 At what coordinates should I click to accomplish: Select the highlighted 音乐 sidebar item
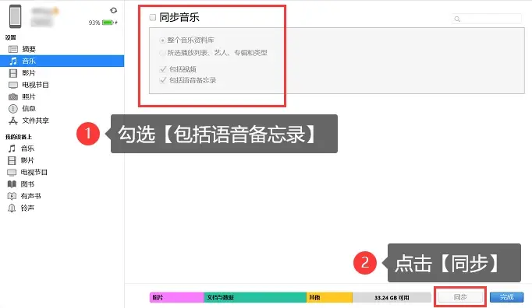[62, 61]
